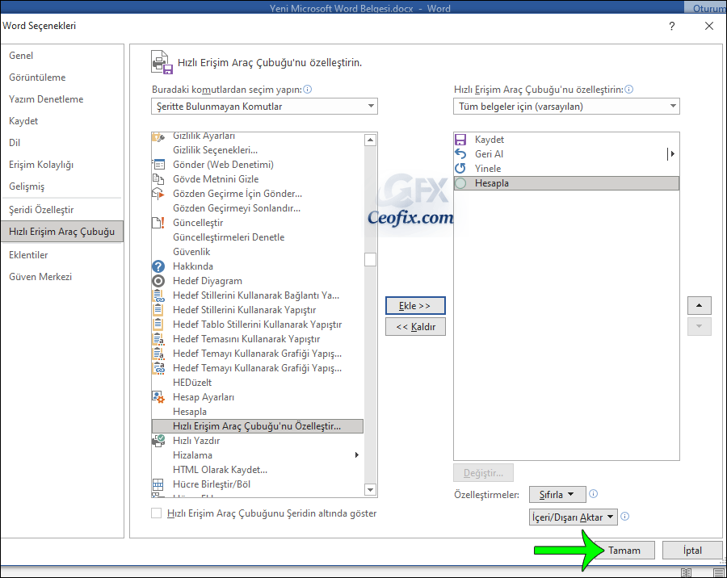Open the Eklentiler category
Viewport: 727px width, 578px height.
[28, 255]
